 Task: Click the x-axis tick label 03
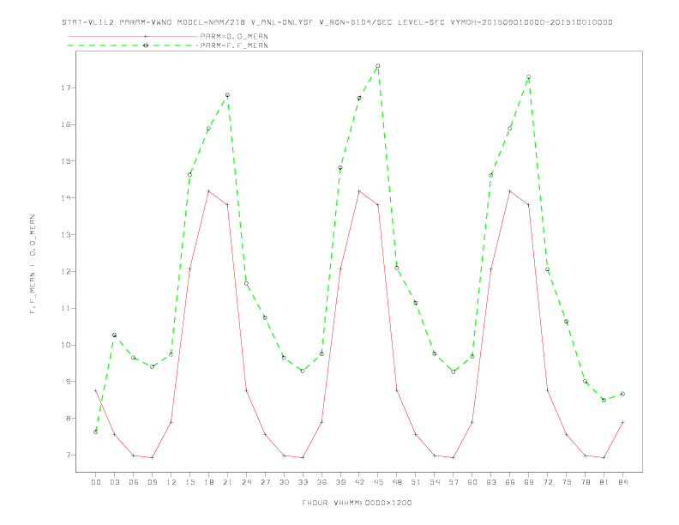(x=114, y=482)
